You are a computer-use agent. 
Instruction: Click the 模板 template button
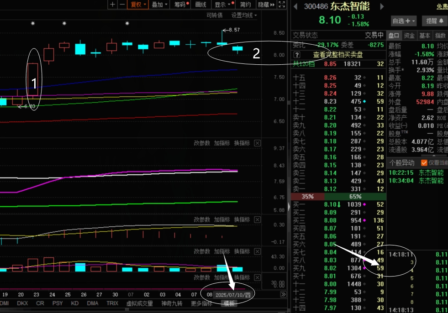(229, 303)
